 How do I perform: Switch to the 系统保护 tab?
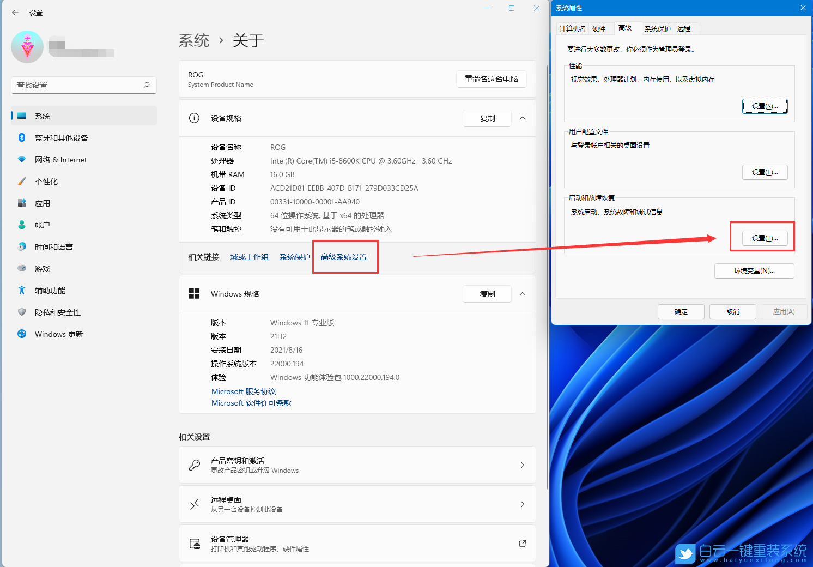click(x=657, y=28)
